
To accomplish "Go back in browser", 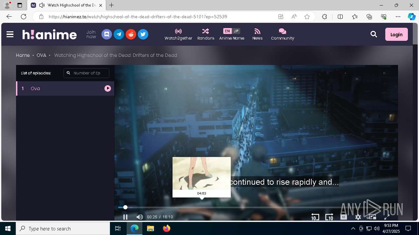I will tap(9, 17).
